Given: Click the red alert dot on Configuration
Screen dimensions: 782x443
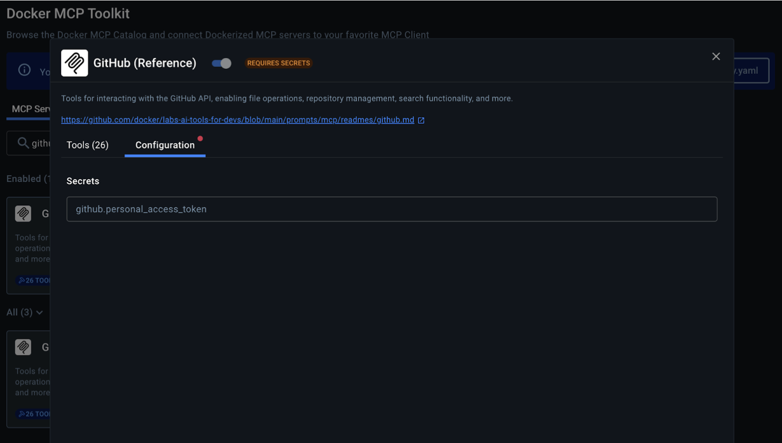Looking at the screenshot, I should tap(200, 139).
